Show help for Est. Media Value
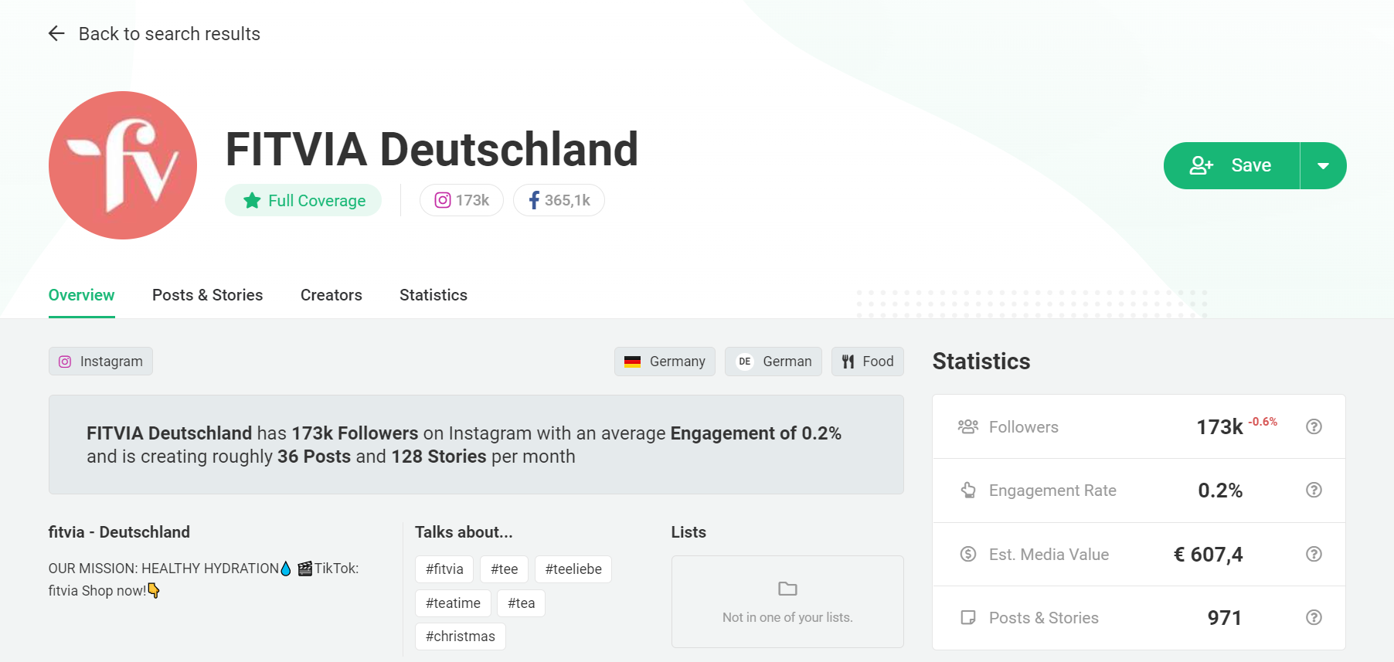 (x=1314, y=554)
